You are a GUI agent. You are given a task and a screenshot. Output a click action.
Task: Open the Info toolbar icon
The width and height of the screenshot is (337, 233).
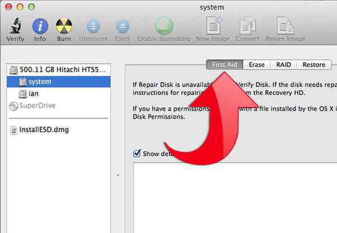pos(40,26)
